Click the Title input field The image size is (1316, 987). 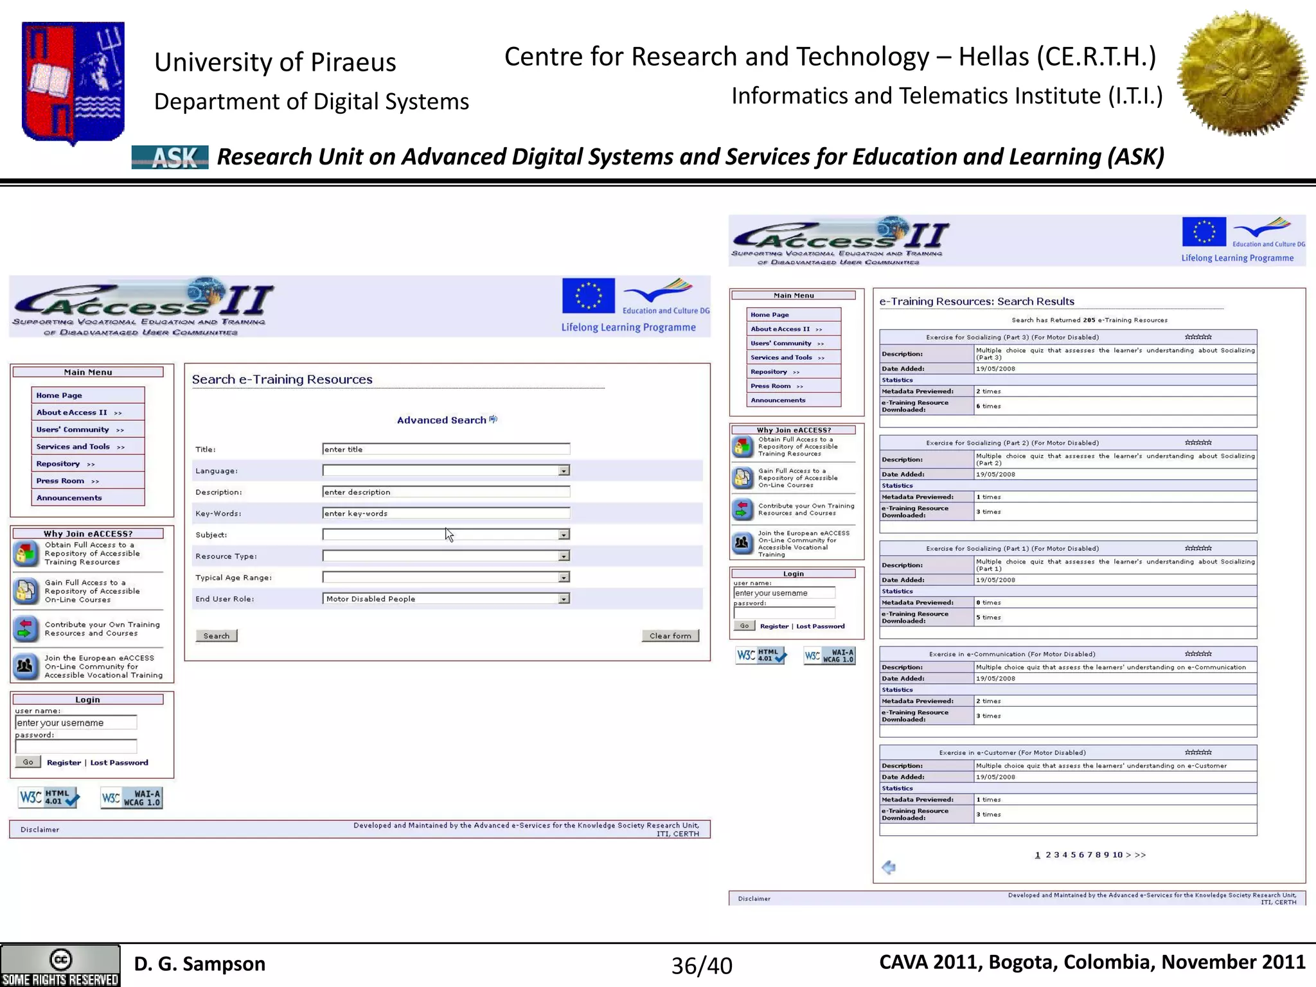[446, 449]
